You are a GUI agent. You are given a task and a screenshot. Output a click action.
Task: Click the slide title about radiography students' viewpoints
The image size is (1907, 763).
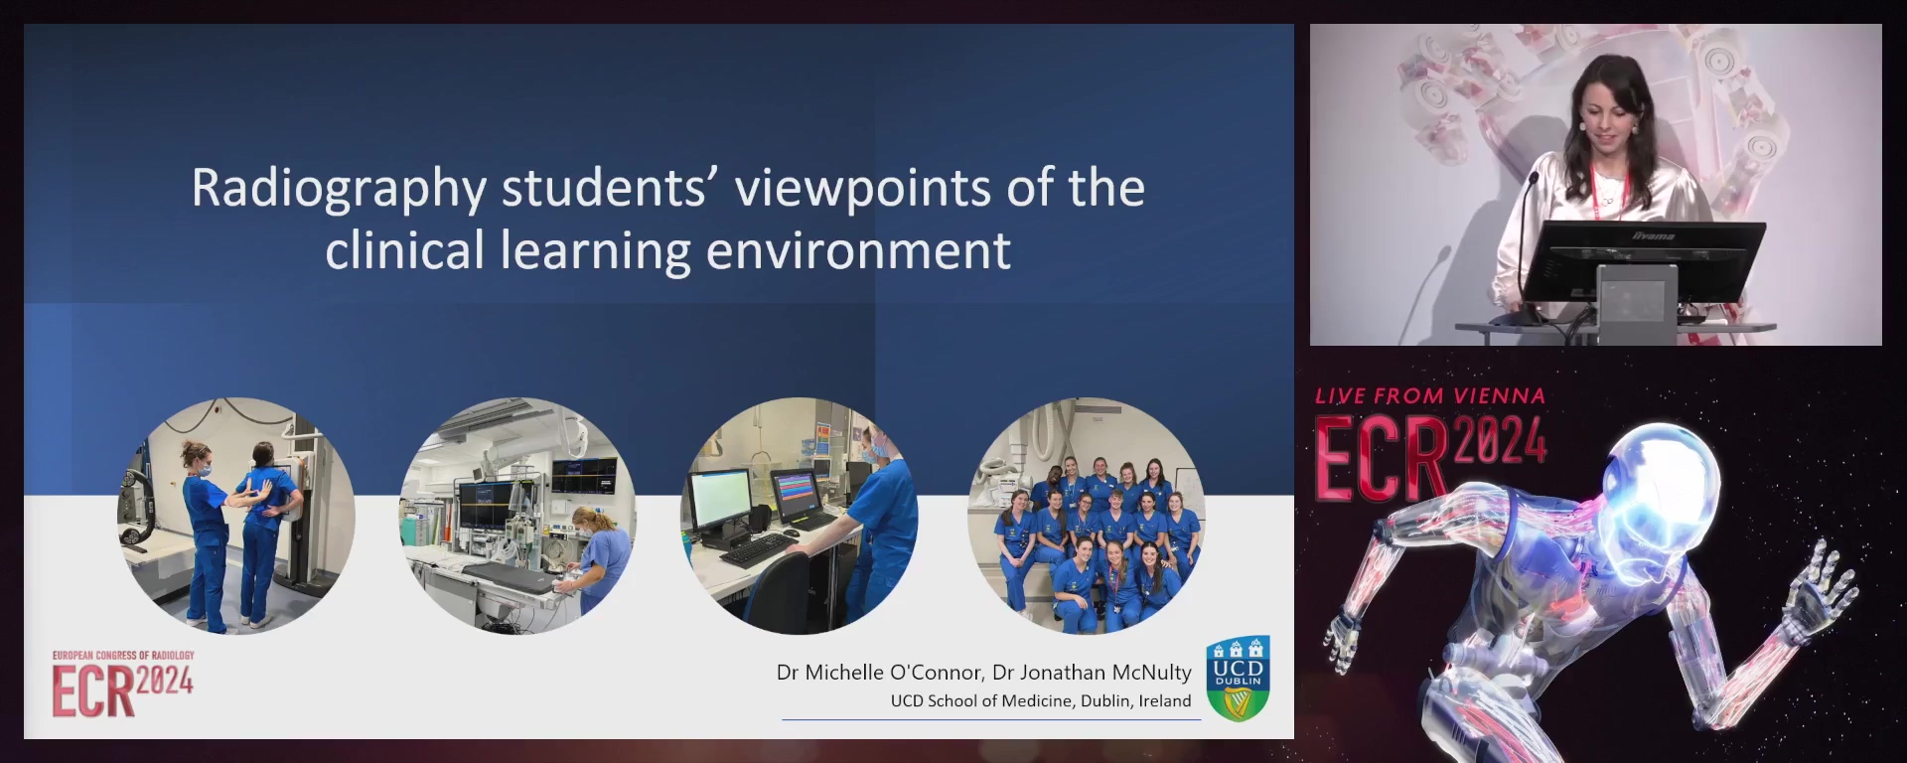[x=667, y=219]
